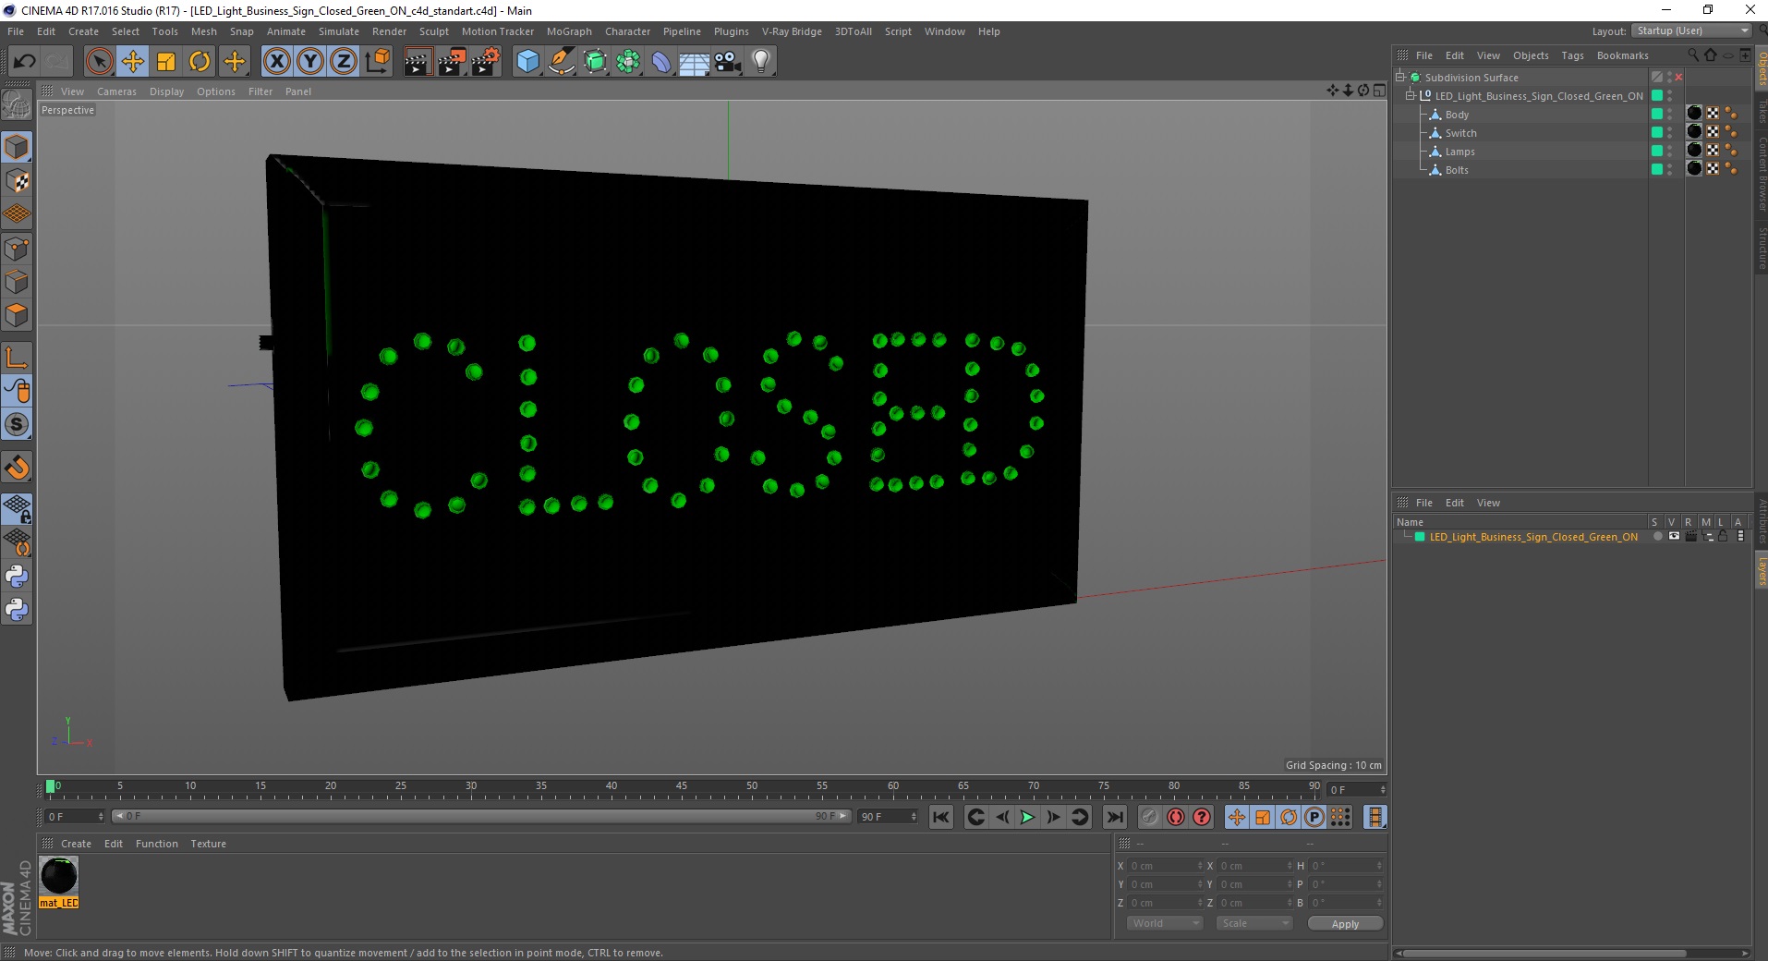Collapse the LED_Light_Business_Sign_Closed_Green_ON null object
The width and height of the screenshot is (1768, 961).
[1411, 96]
